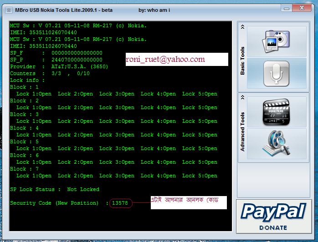Viewport: 318px width, 242px height.
Task: Click the window title MBro USB Nokia Tools
Action: (64, 10)
